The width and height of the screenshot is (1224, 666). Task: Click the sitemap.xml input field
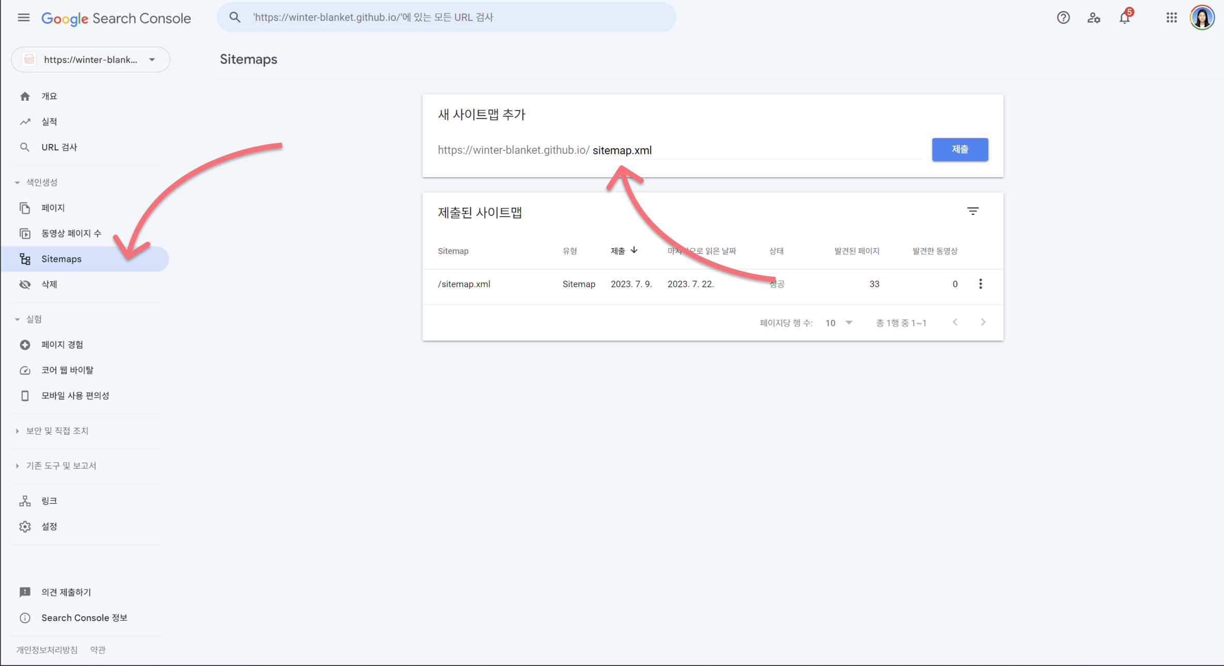coord(623,150)
